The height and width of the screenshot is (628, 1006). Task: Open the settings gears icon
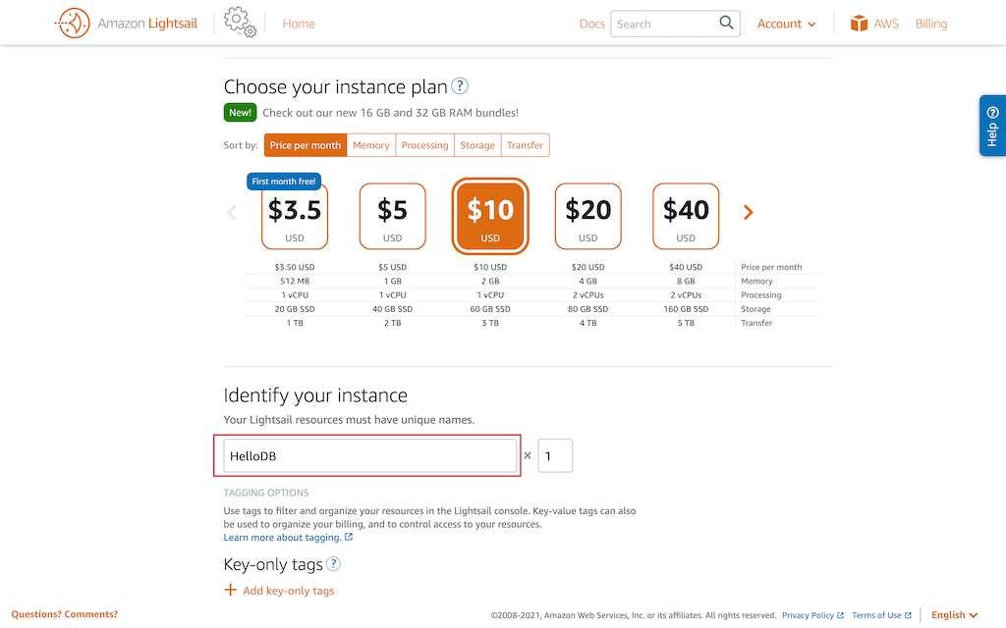pos(240,23)
